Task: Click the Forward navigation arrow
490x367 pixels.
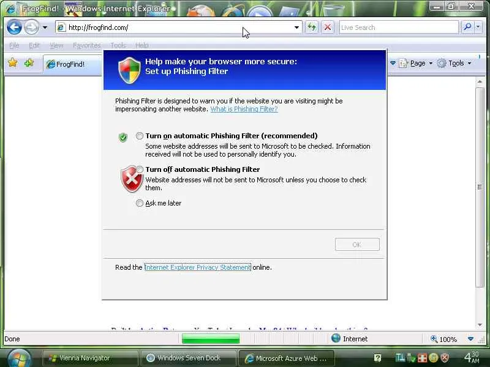Action: [32, 28]
